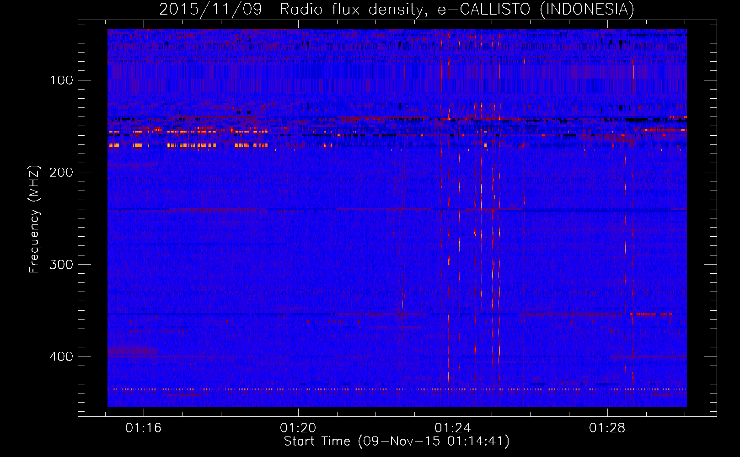Viewport: 740px width, 457px height.
Task: Click the 'Start Time (09-Nov-15 01:14:41)' label
Action: click(x=397, y=441)
